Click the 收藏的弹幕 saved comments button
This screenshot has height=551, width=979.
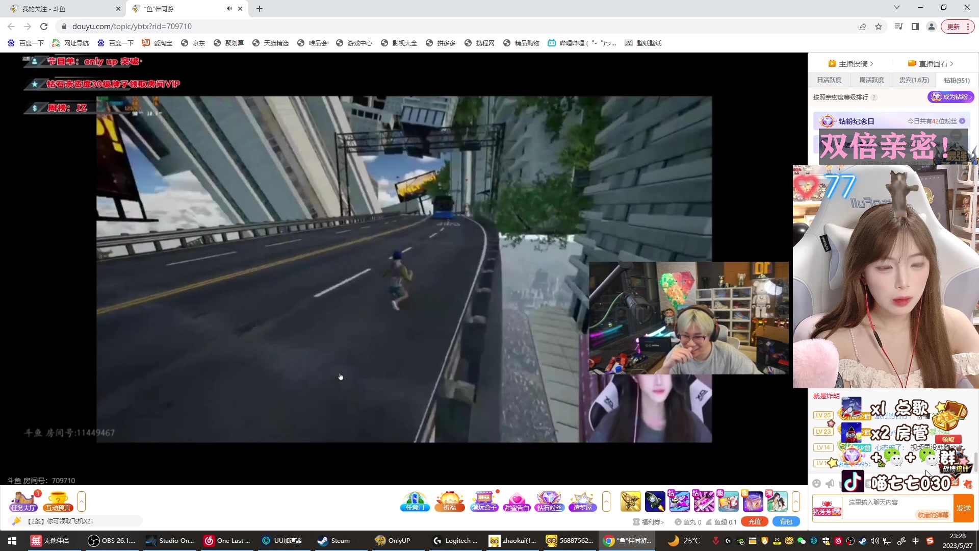tap(933, 515)
